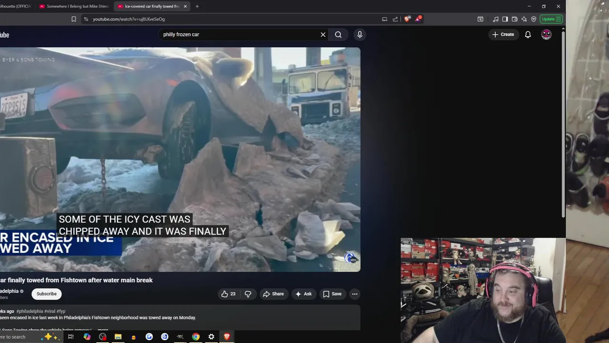Toggle the browser sidebar panel icon

(x=505, y=19)
